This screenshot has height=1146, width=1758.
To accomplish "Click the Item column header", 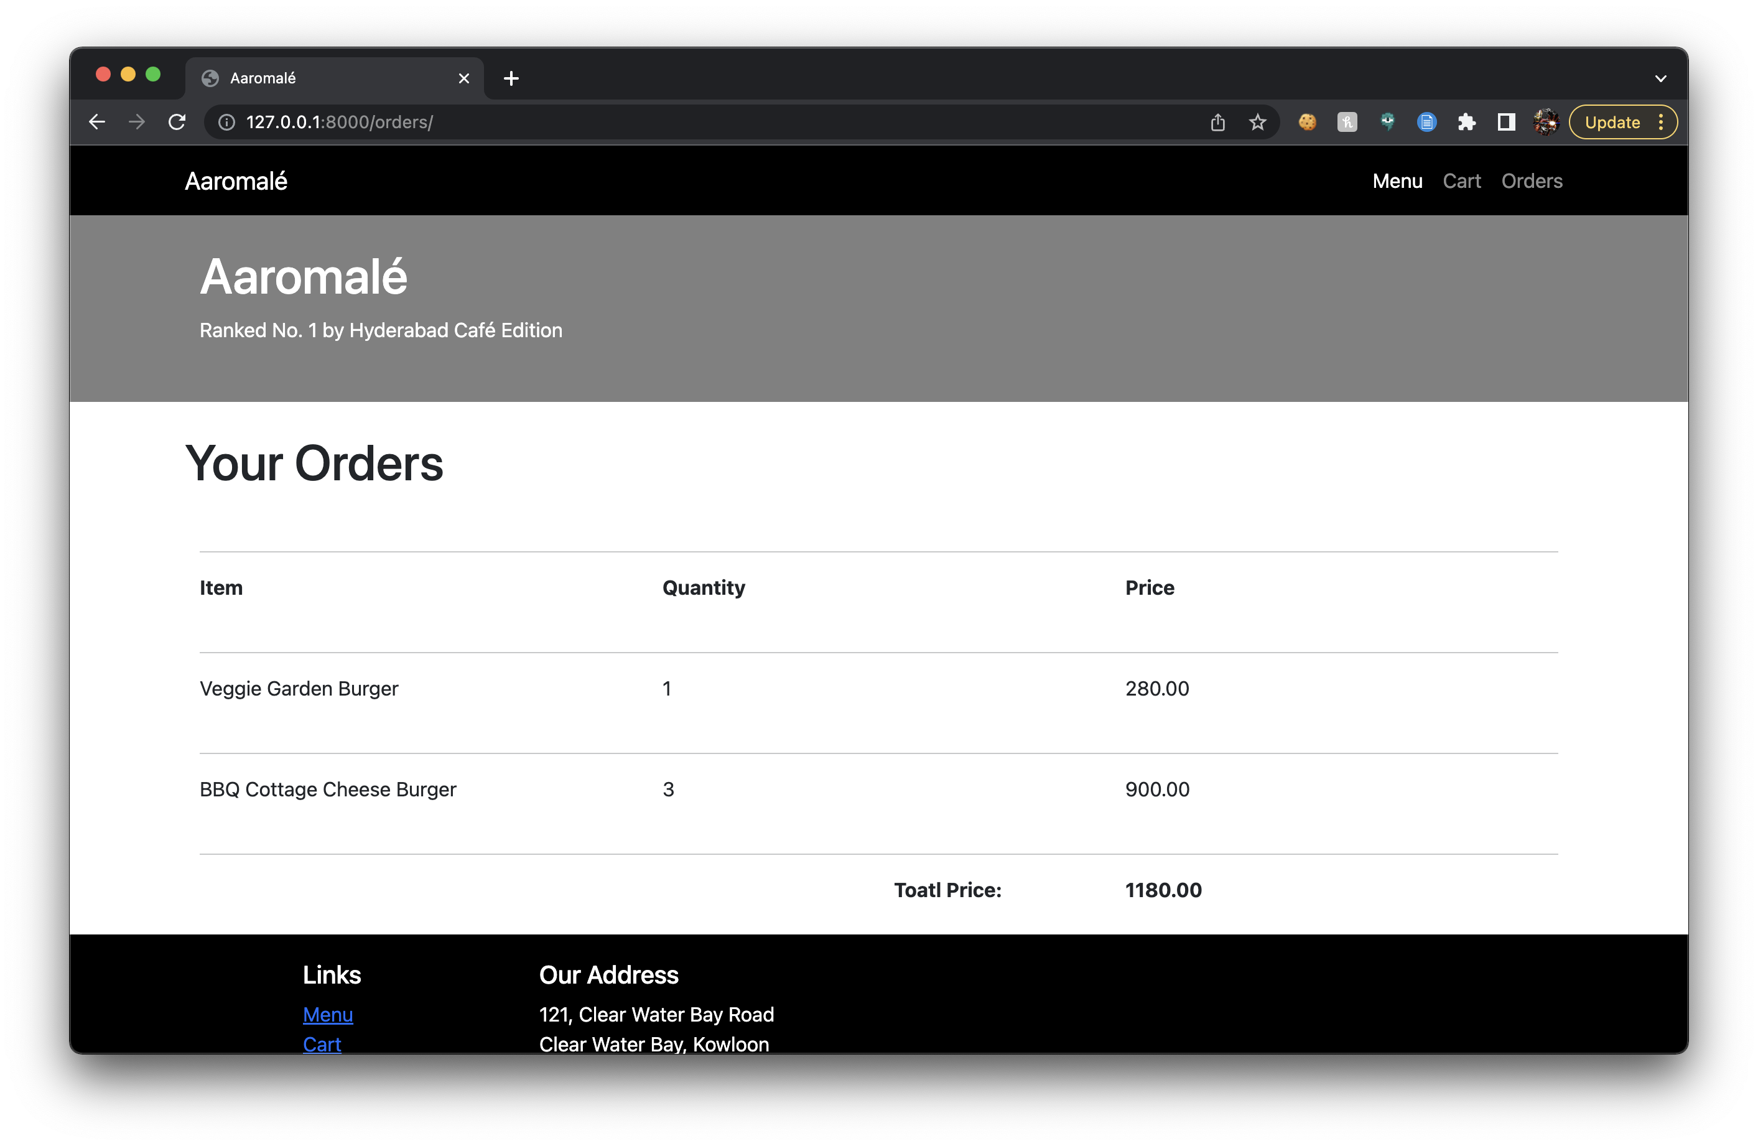I will click(x=221, y=587).
